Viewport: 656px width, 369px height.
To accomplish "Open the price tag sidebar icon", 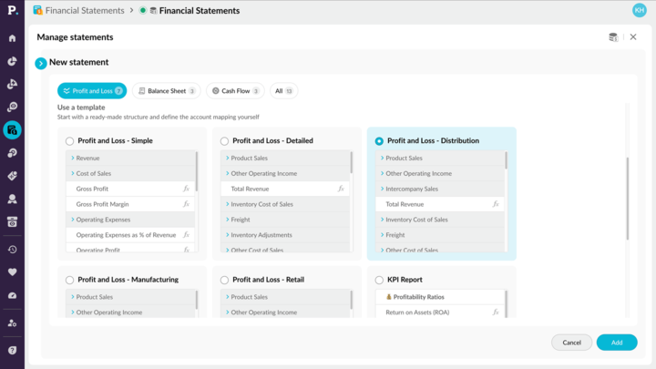I will point(12,176).
